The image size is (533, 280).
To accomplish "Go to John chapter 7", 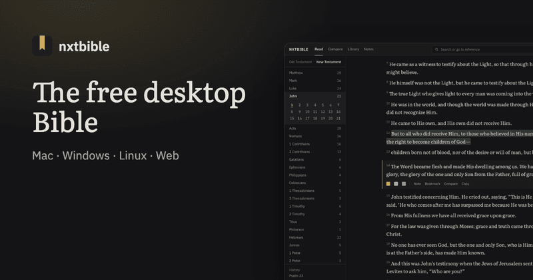I will point(338,105).
